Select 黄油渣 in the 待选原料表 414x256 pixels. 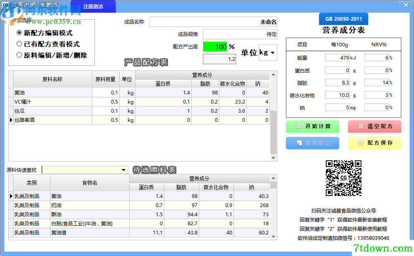[x=139, y=232]
